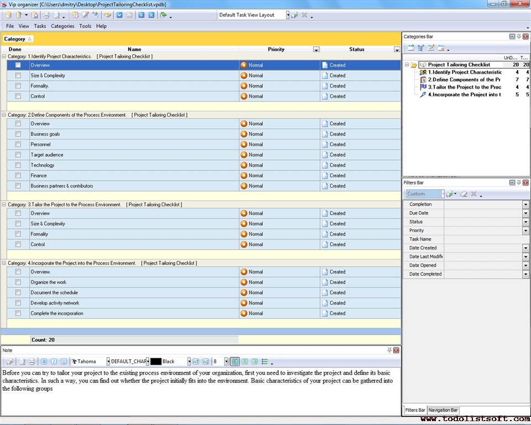
Task: Collapse the Project Tailoring Checklist tree node
Action: click(407, 65)
